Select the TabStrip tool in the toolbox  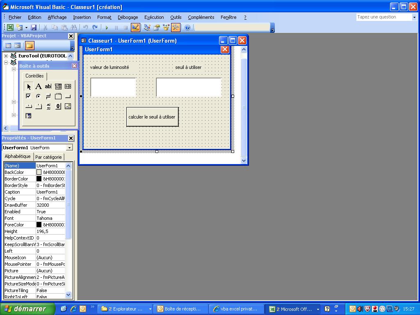click(28, 106)
